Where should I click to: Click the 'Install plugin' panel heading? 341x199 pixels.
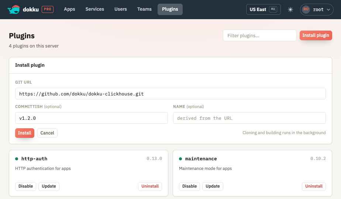point(30,65)
